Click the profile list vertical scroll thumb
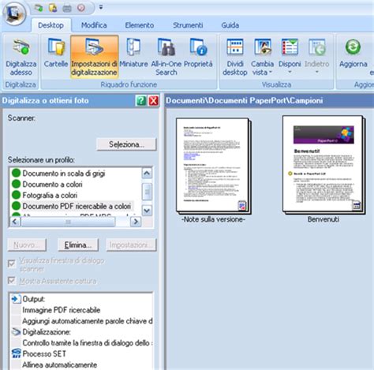 pos(147,192)
